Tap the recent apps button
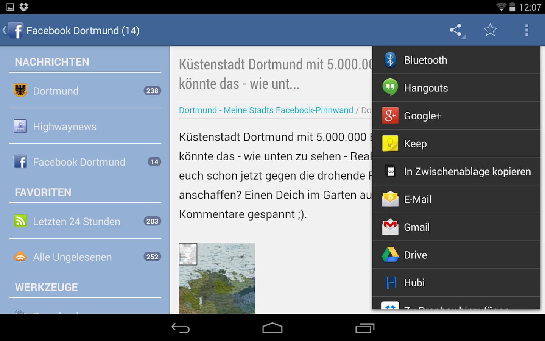Viewport: 545px width, 341px height. 365,328
